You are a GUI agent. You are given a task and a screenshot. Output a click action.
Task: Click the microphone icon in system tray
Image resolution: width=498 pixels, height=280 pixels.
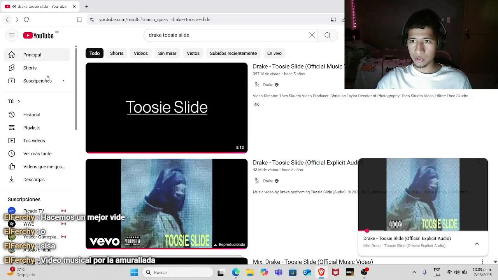point(424,272)
